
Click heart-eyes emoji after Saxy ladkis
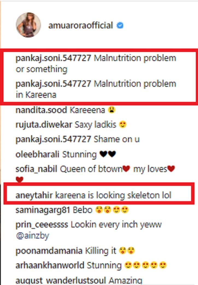coord(123,125)
